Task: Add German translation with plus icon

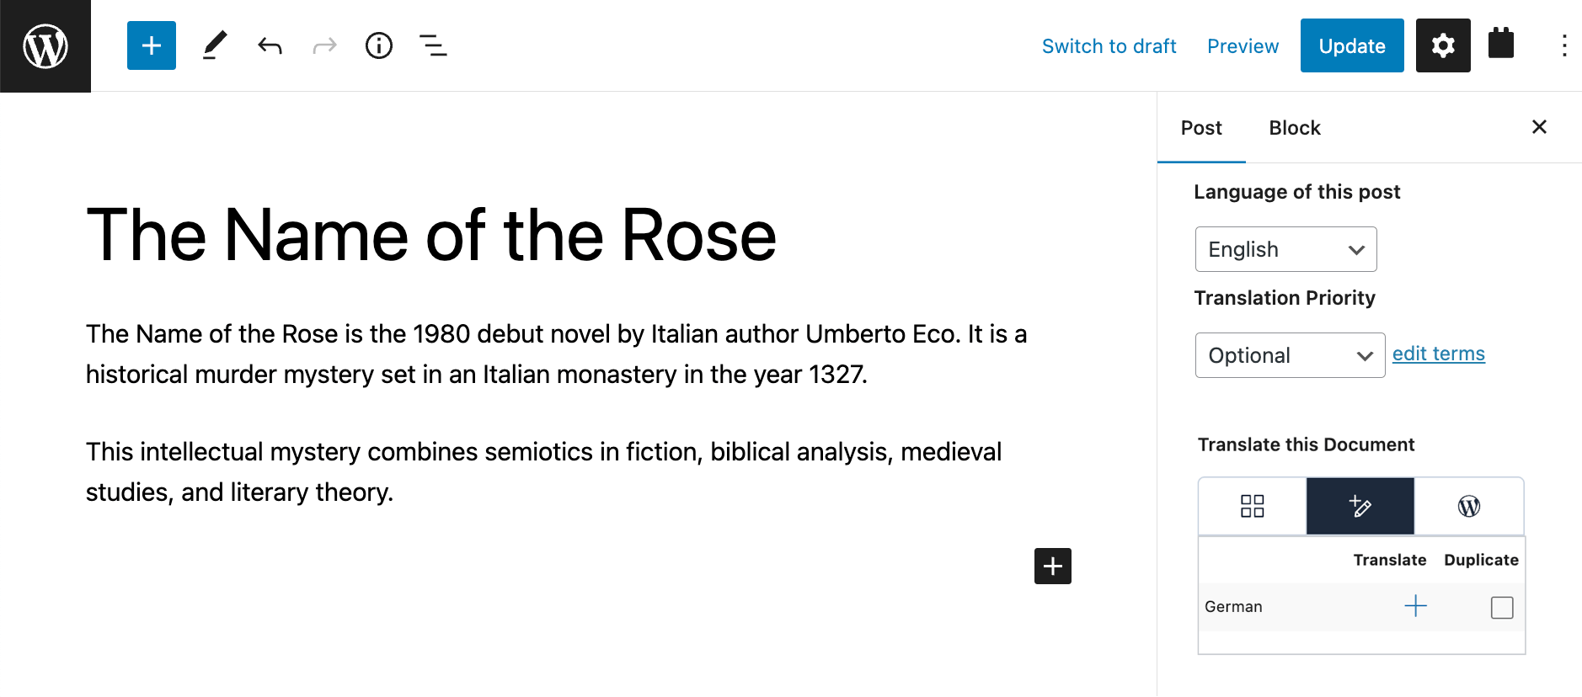Action: [x=1416, y=606]
